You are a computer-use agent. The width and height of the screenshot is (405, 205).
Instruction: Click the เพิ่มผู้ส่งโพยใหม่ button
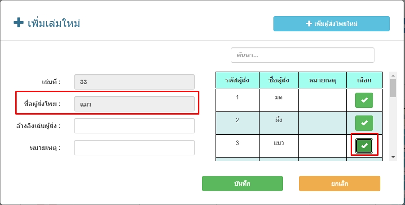click(x=331, y=24)
